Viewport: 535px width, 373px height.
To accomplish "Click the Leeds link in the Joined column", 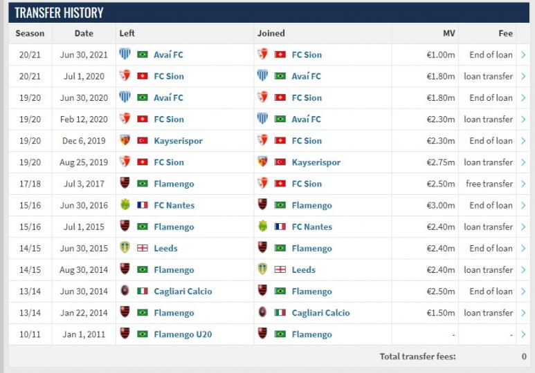I will [x=303, y=270].
